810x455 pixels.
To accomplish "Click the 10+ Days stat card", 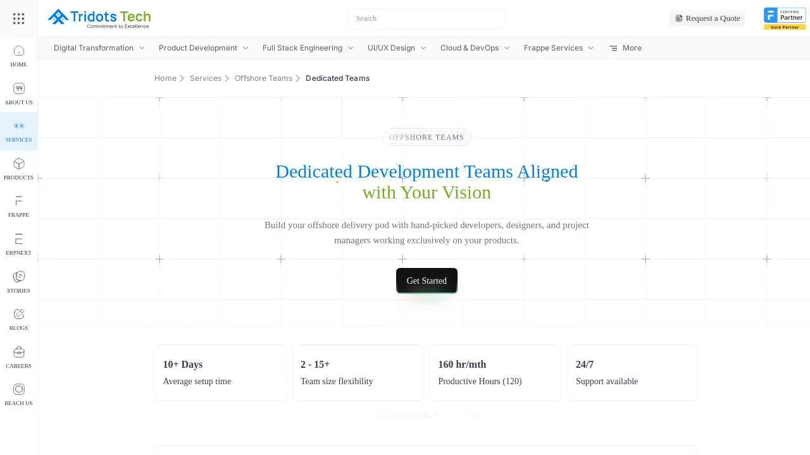I will click(220, 373).
